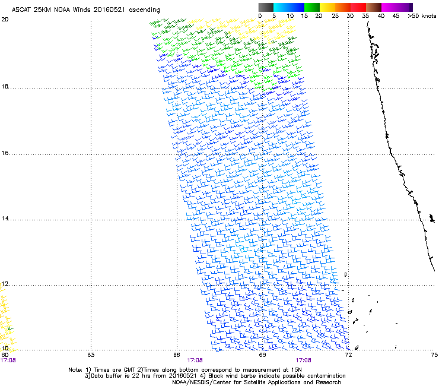Click the '25' label under the color bar

coord(335,16)
